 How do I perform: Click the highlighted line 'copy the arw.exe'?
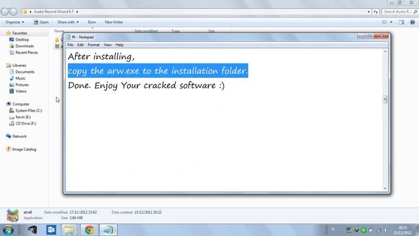click(158, 71)
